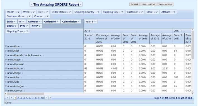
Task: Sort by the Month field arrow
Action: (x=16, y=12)
